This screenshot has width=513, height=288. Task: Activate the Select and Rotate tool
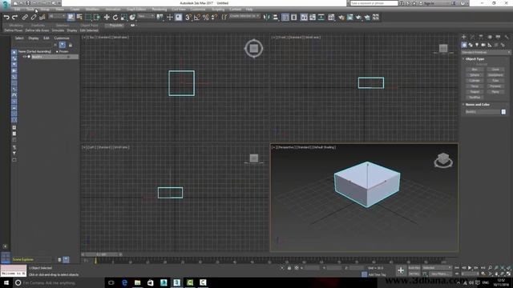(x=115, y=18)
